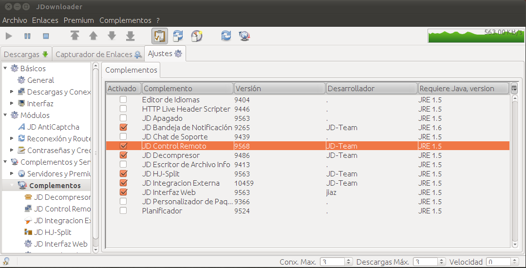Click the Velocidad spinner arrows
The height and width of the screenshot is (268, 526).
point(515,262)
